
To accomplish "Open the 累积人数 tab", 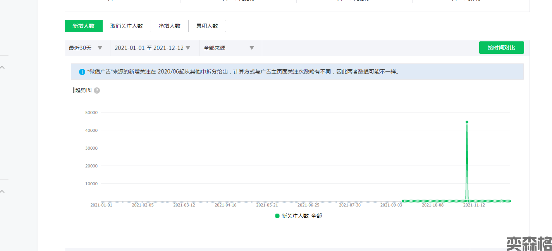I will (207, 26).
